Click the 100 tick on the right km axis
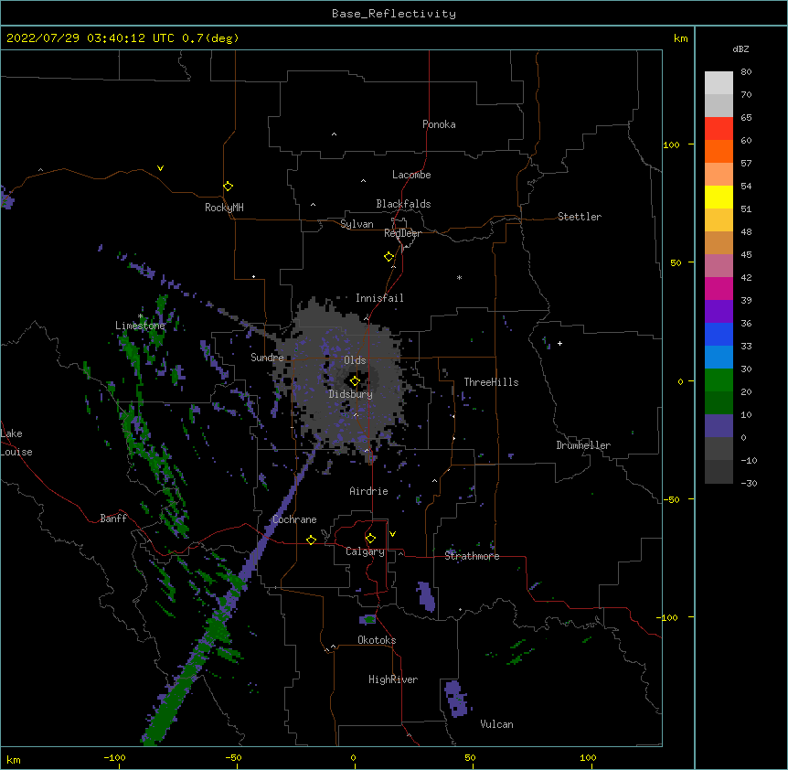Screen dimensions: 788x770 pyautogui.click(x=671, y=144)
